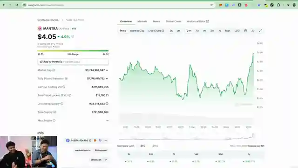Screen dimensions: 298x168
Task: Open the Market Cap info tooltip icon
Action: pyautogui.click(x=54, y=70)
